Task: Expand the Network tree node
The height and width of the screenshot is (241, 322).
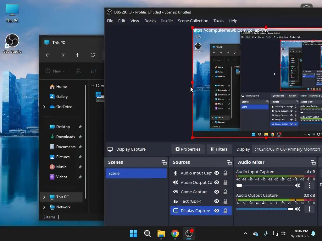Action: click(x=44, y=207)
